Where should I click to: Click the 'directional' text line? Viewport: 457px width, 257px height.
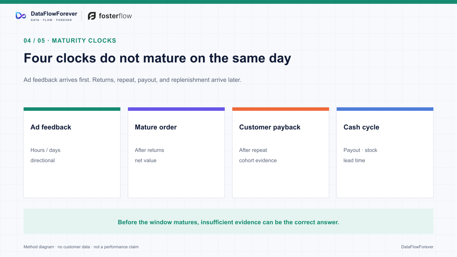(43, 160)
